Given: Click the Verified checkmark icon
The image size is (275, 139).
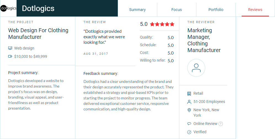Looking at the screenshot, I should [189, 132].
